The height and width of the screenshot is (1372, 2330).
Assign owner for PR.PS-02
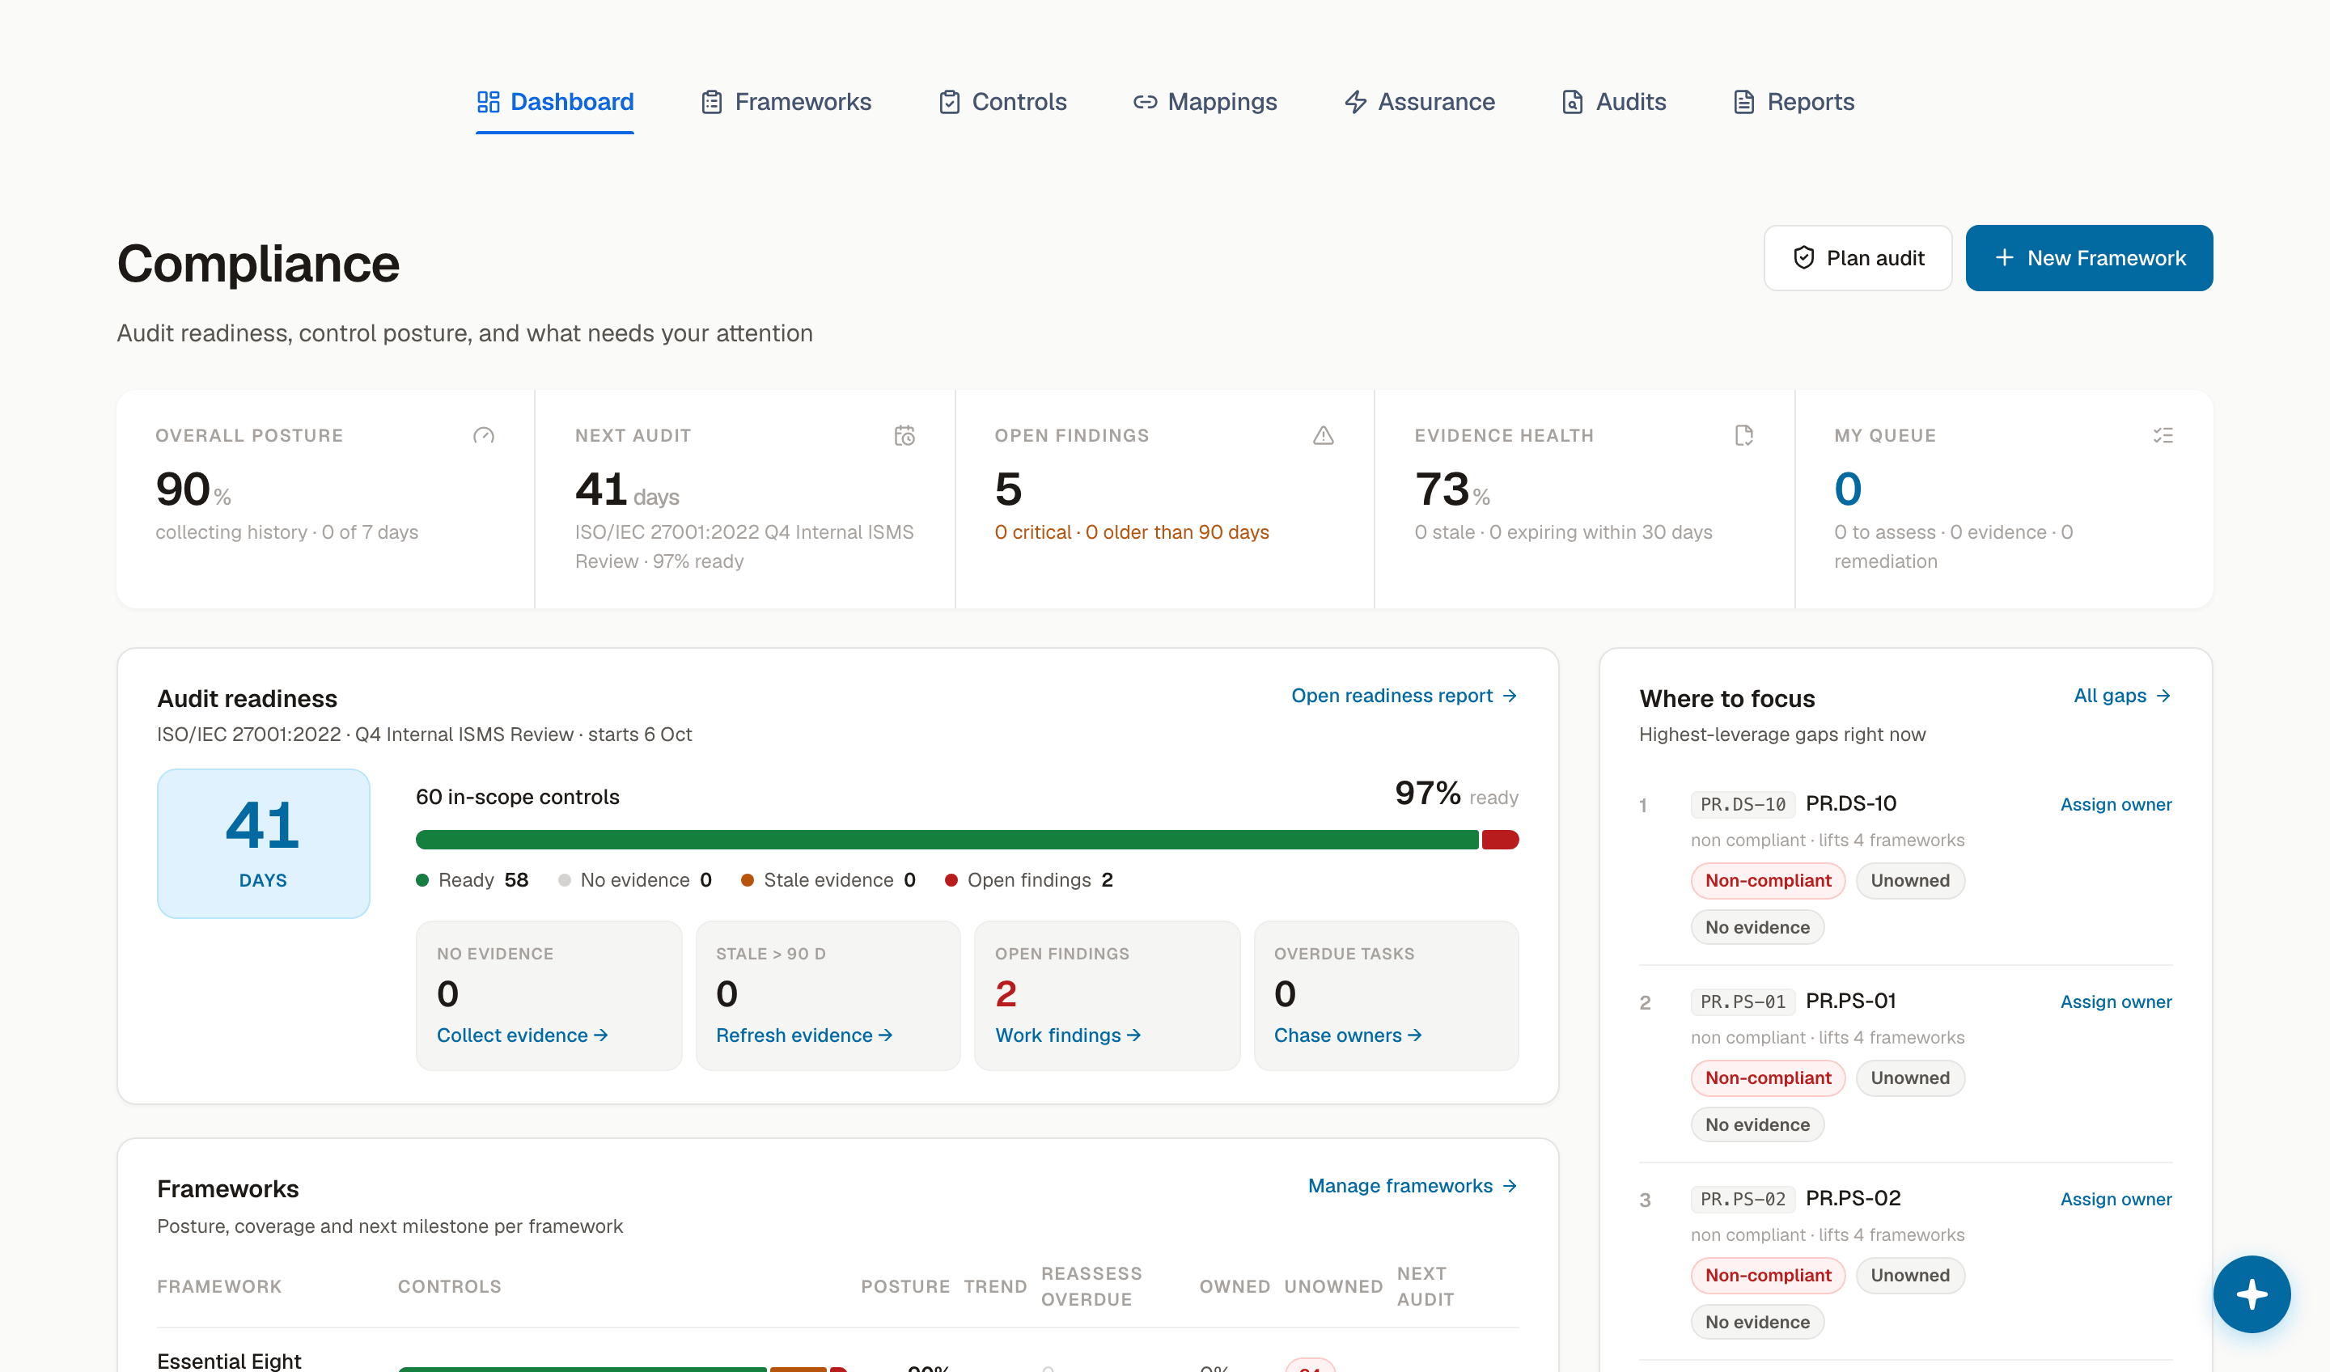(2116, 1199)
